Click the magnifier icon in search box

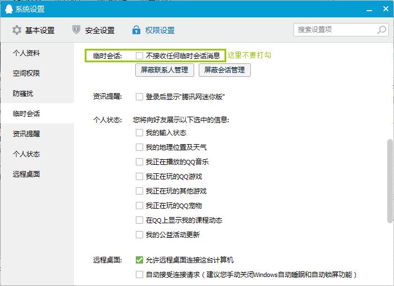pos(382,30)
